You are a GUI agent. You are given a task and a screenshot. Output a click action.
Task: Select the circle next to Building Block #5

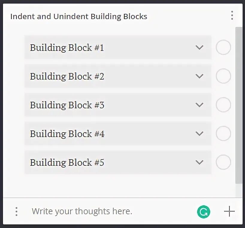(223, 162)
